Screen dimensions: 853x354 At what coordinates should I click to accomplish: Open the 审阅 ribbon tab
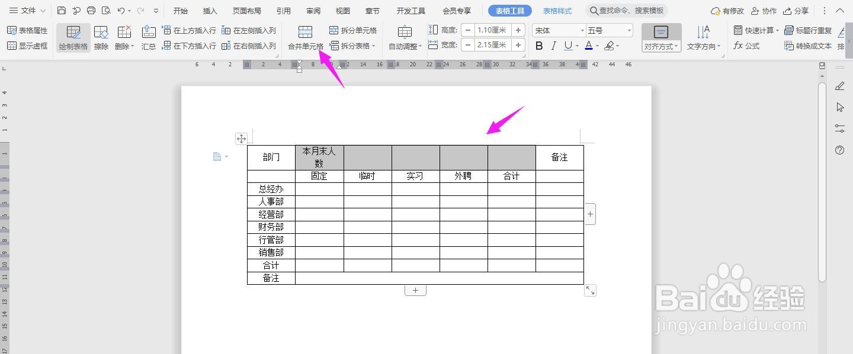[313, 10]
